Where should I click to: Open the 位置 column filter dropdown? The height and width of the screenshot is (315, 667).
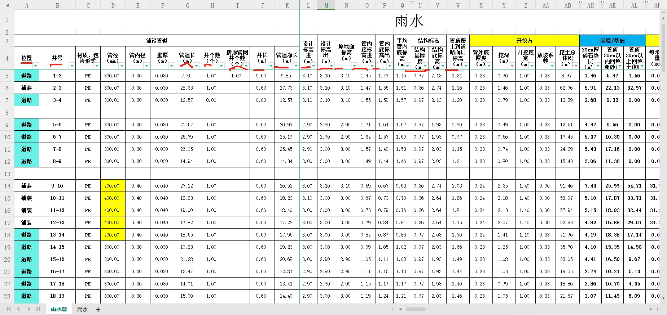point(35,66)
